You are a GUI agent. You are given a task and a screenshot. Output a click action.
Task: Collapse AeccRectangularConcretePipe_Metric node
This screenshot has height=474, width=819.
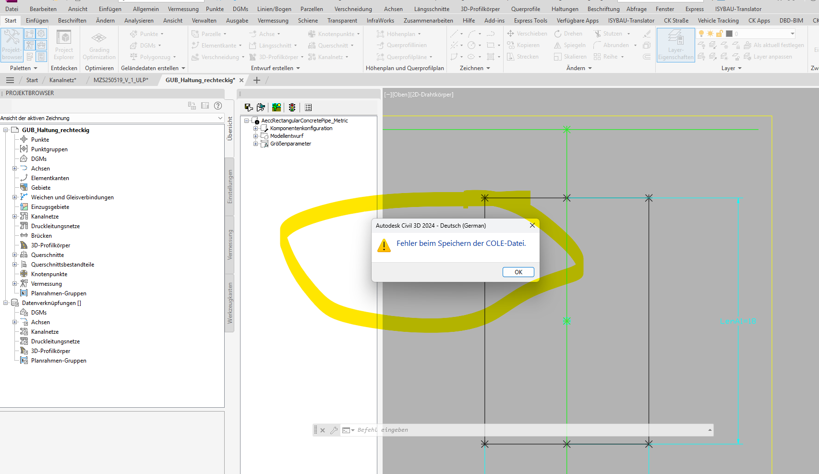coord(247,121)
